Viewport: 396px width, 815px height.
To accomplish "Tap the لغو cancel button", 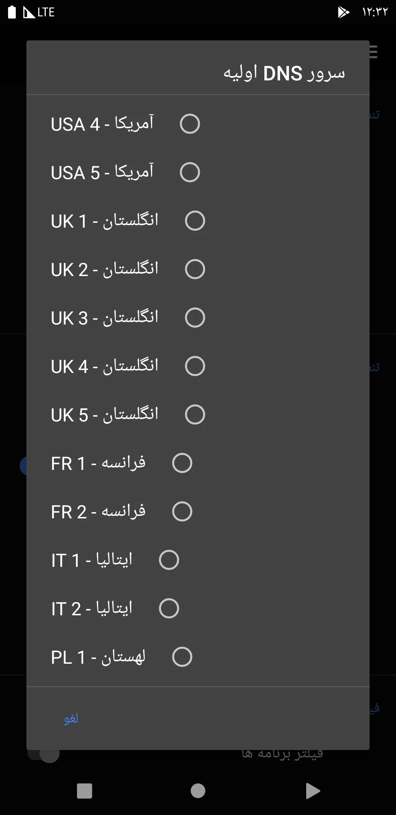I will coord(71,718).
